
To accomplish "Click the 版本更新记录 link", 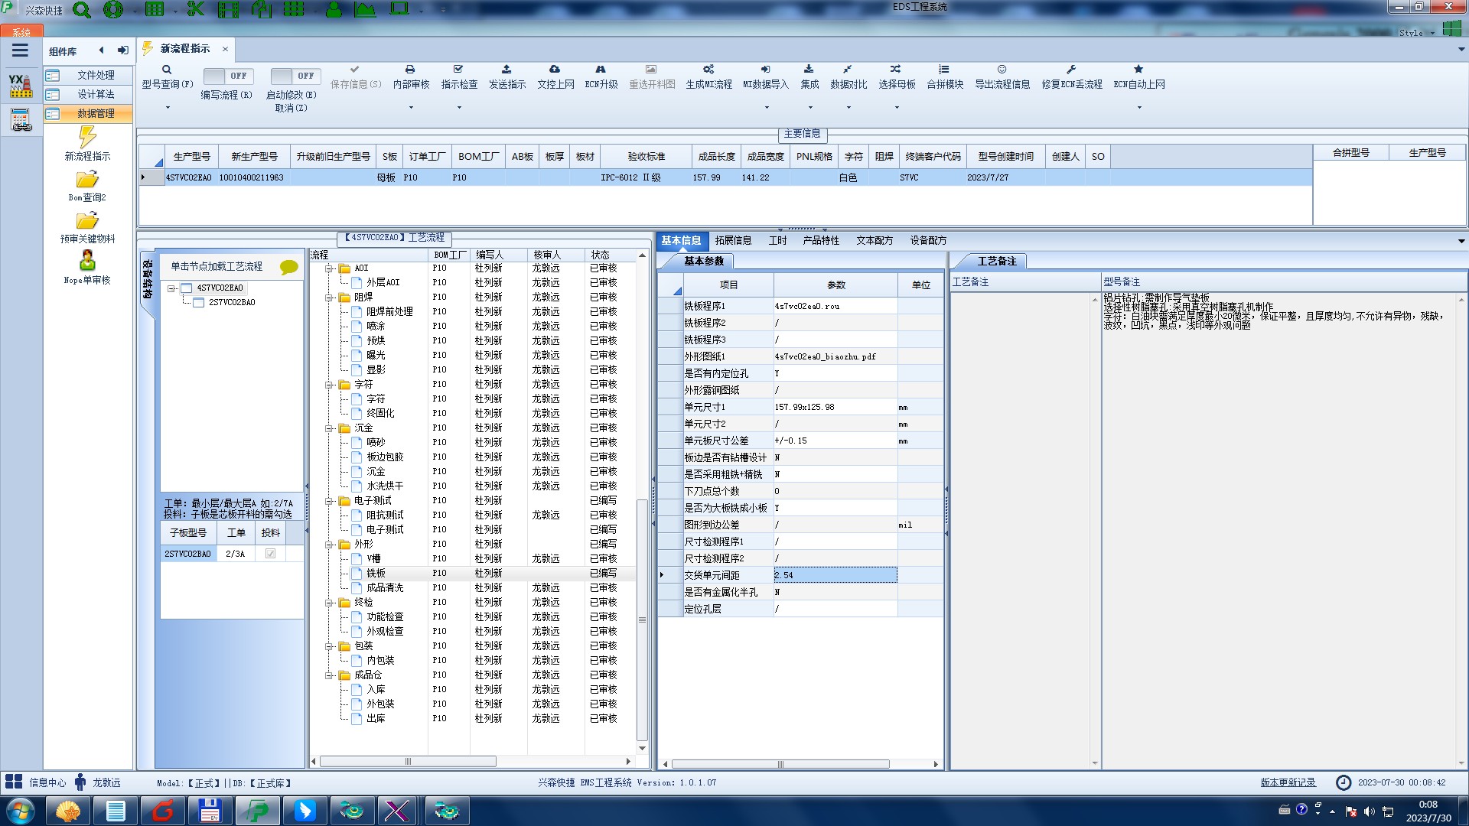I will (x=1288, y=782).
